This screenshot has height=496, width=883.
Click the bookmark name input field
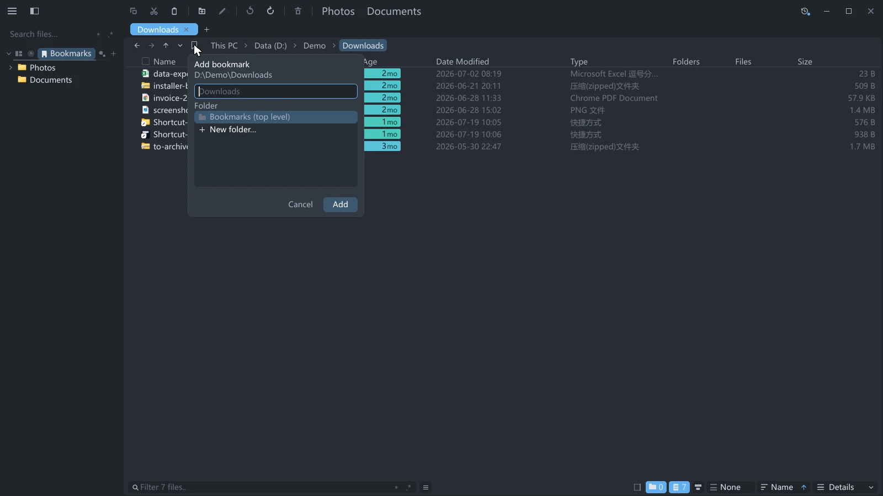[x=276, y=91]
